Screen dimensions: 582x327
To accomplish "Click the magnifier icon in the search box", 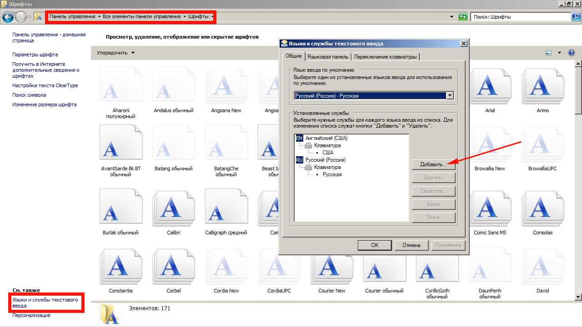I will 576,17.
